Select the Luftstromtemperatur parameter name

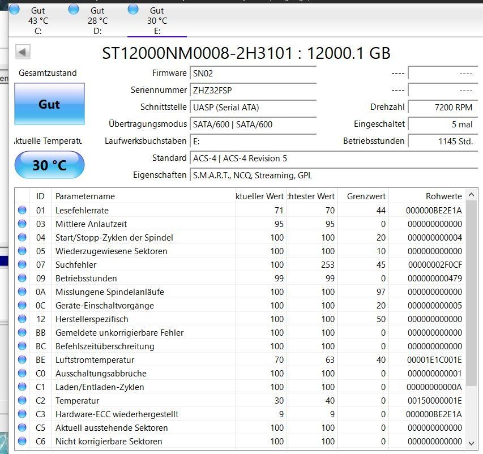pyautogui.click(x=95, y=360)
